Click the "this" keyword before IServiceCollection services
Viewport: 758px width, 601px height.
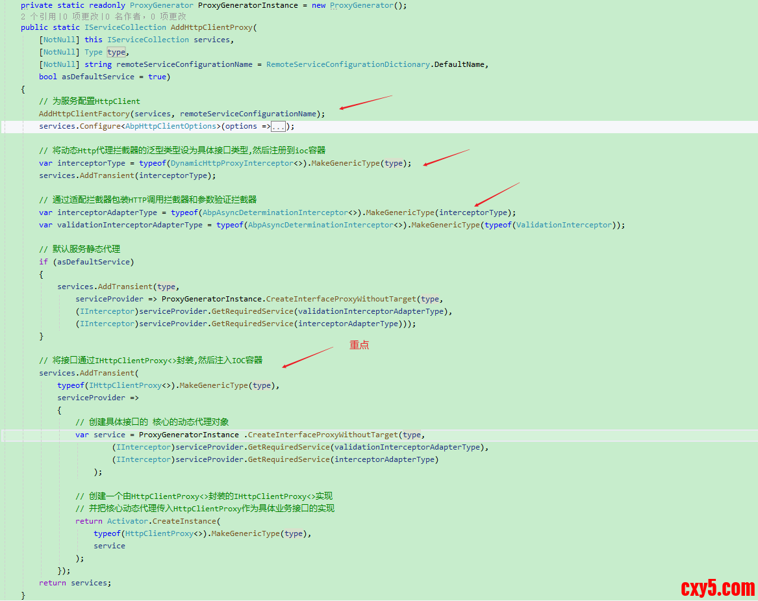[x=94, y=40]
